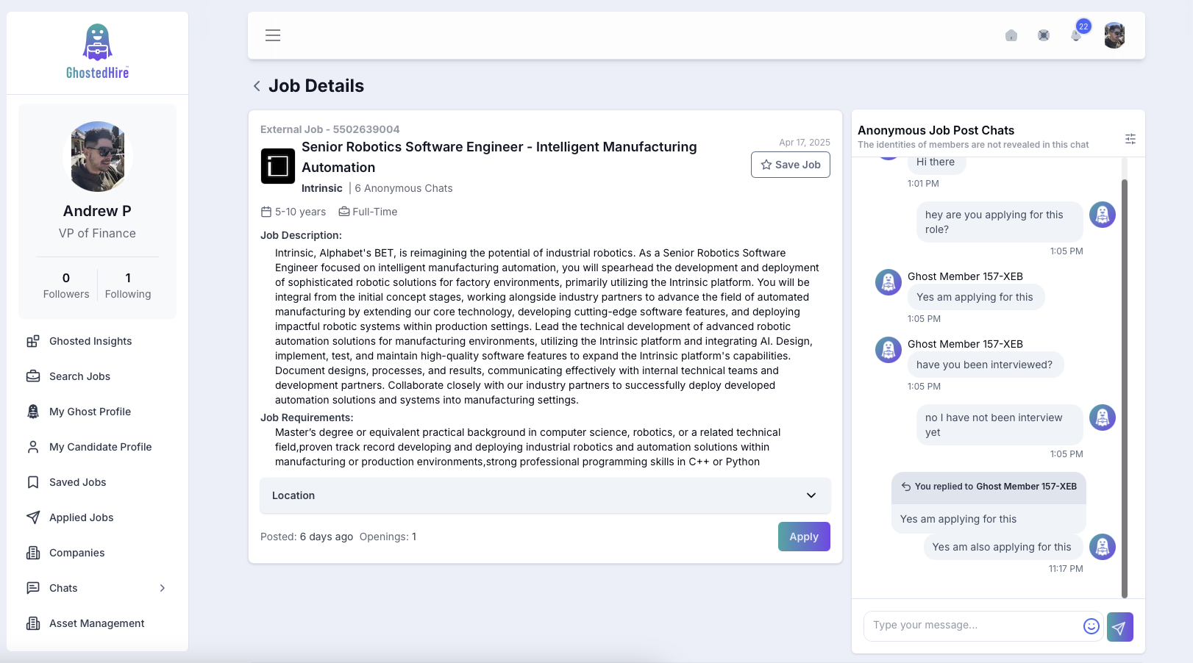The height and width of the screenshot is (663, 1193).
Task: Open the user avatar in top bar
Action: click(x=1114, y=35)
